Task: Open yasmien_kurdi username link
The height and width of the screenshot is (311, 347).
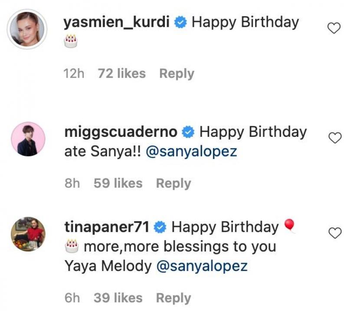Action: (x=117, y=22)
